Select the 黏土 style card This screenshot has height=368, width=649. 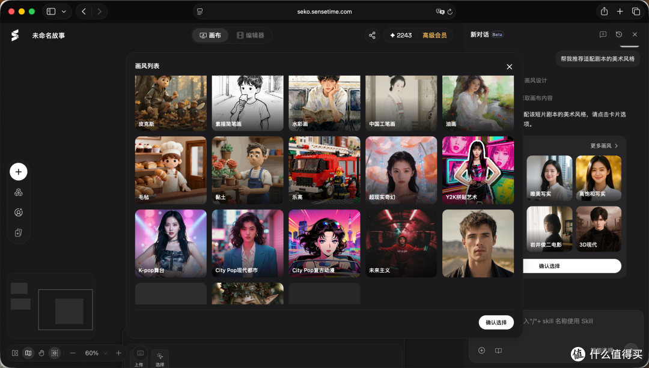[248, 170]
